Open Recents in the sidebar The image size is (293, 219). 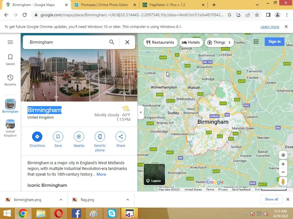coord(10,80)
